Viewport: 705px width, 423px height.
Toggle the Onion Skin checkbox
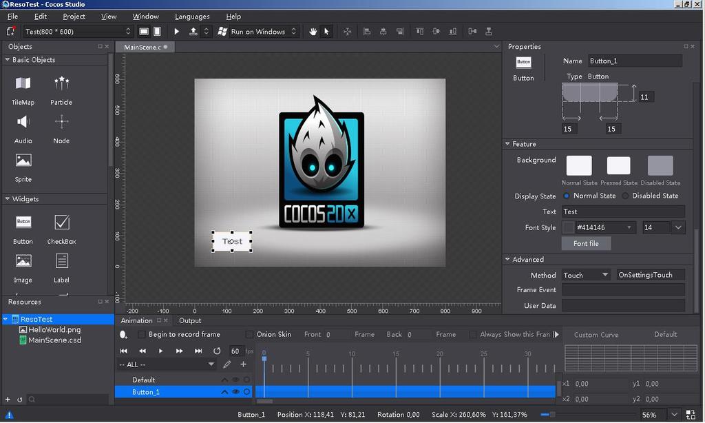pos(249,334)
